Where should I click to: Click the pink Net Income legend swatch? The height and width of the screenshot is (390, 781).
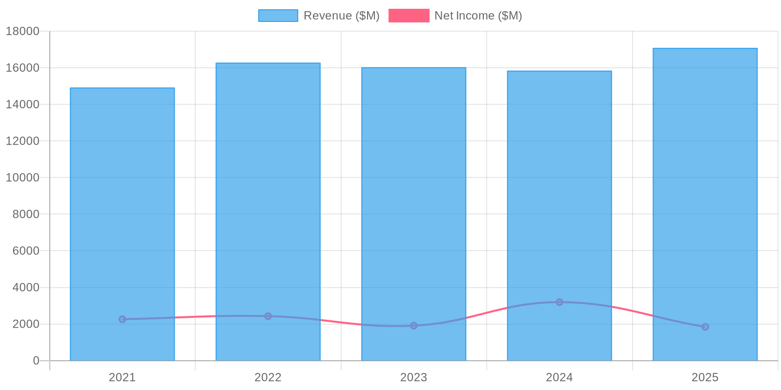pos(409,16)
